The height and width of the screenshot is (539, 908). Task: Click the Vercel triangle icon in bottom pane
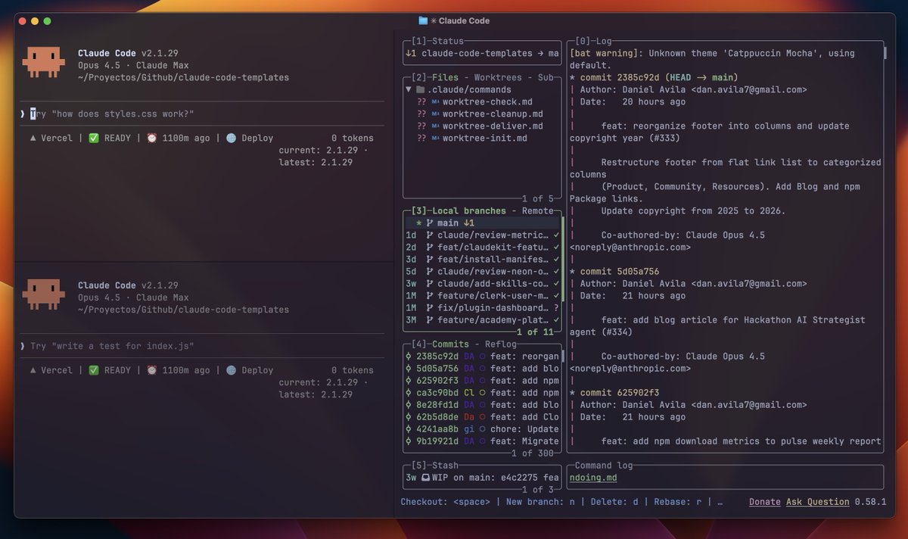click(33, 370)
